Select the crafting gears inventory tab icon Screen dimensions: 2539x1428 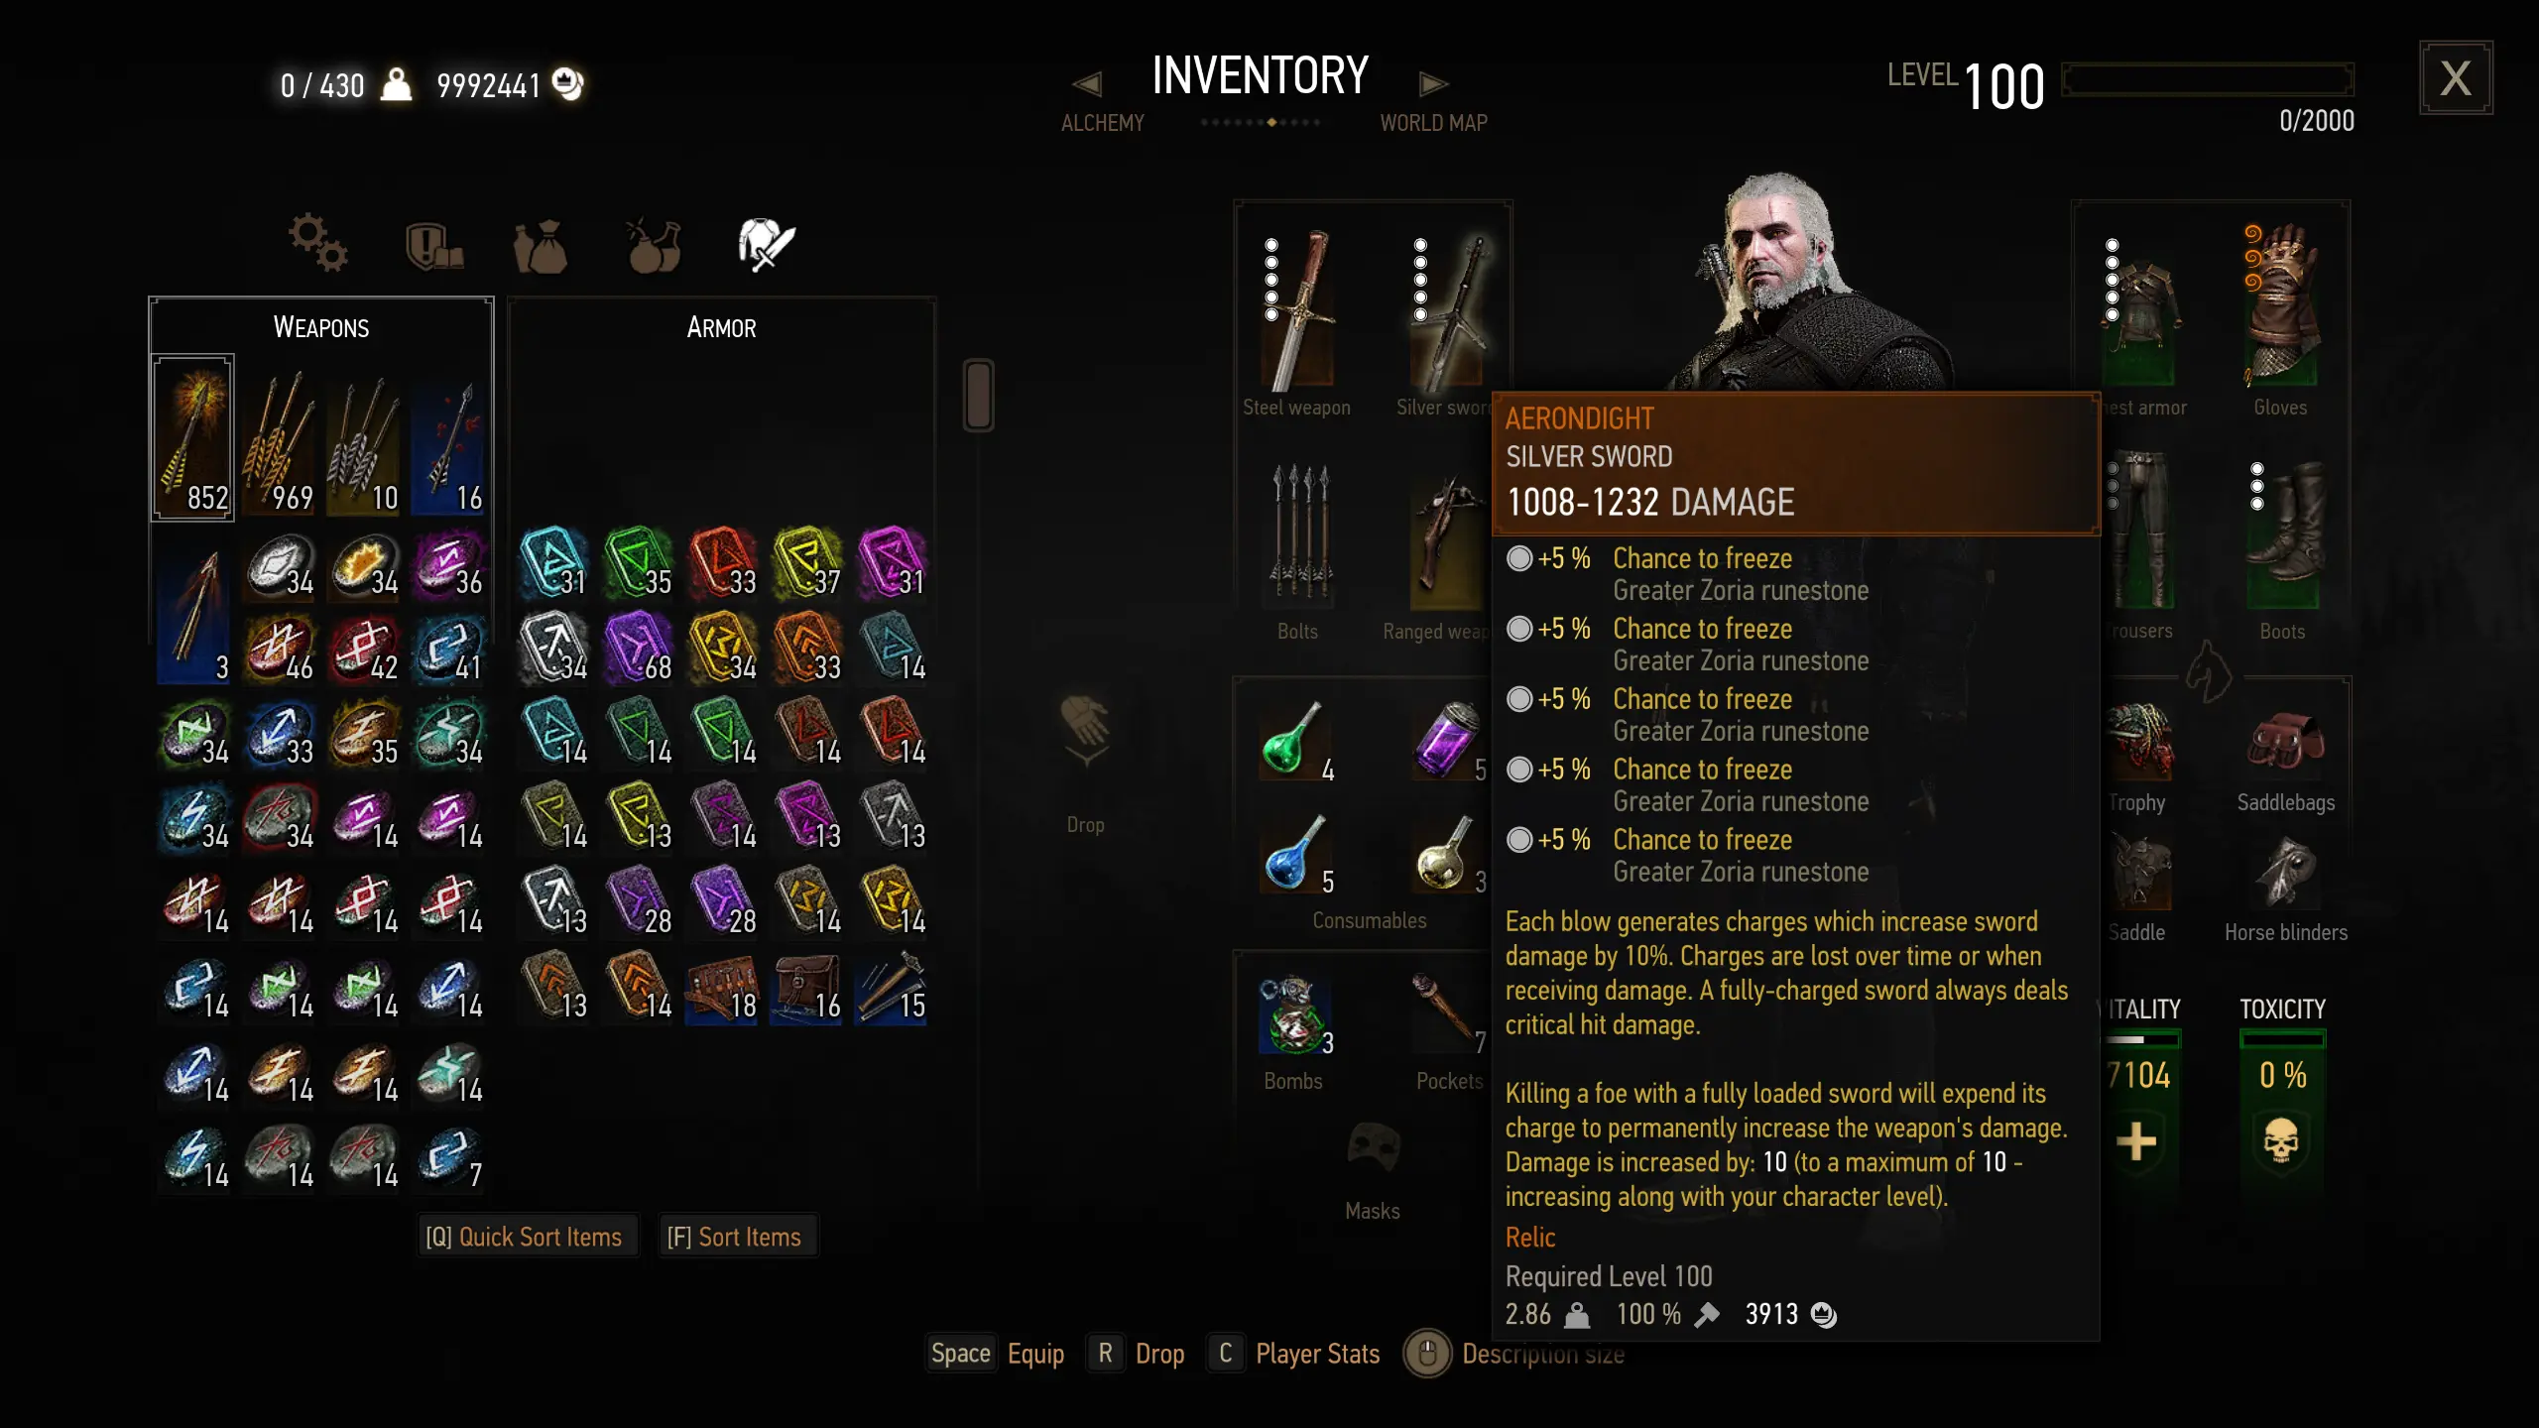(317, 243)
